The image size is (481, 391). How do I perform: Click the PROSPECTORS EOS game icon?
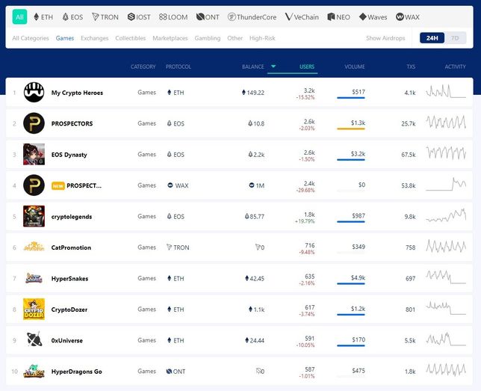[x=34, y=123]
